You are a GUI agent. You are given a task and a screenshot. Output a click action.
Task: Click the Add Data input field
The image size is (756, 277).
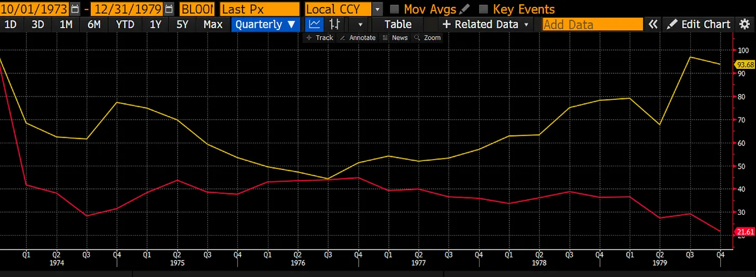point(592,24)
